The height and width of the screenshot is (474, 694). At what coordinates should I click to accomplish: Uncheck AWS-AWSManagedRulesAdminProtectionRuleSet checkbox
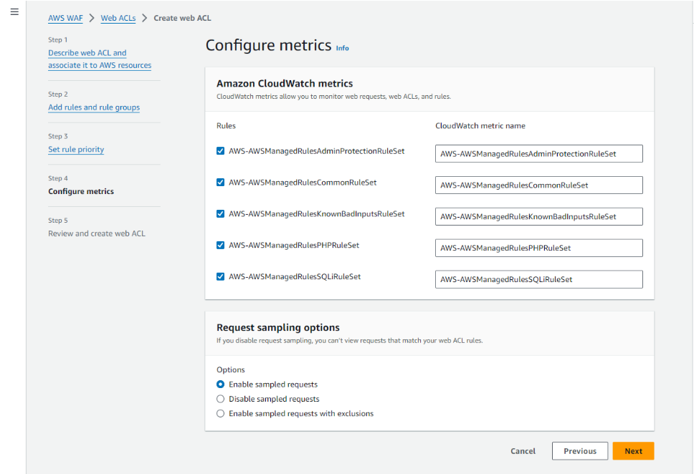coord(221,151)
